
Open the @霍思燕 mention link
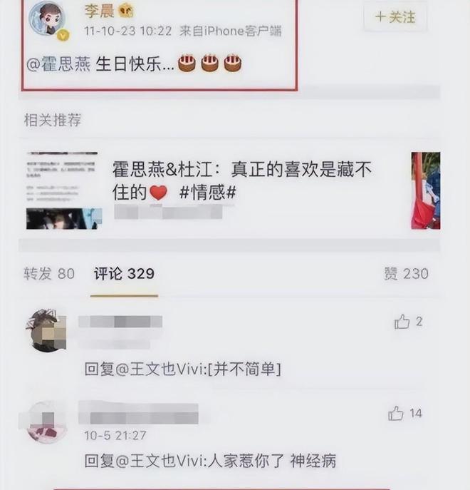[58, 64]
